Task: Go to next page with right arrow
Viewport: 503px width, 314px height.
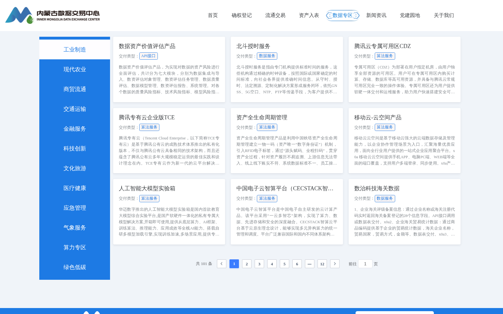Action: click(335, 264)
